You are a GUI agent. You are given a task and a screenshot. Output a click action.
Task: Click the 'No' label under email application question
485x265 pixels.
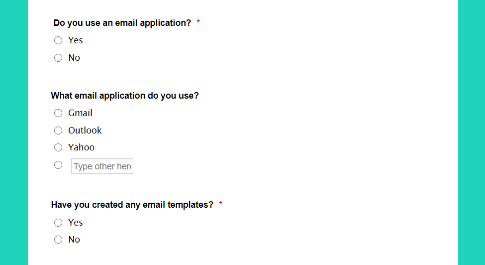pyautogui.click(x=74, y=58)
